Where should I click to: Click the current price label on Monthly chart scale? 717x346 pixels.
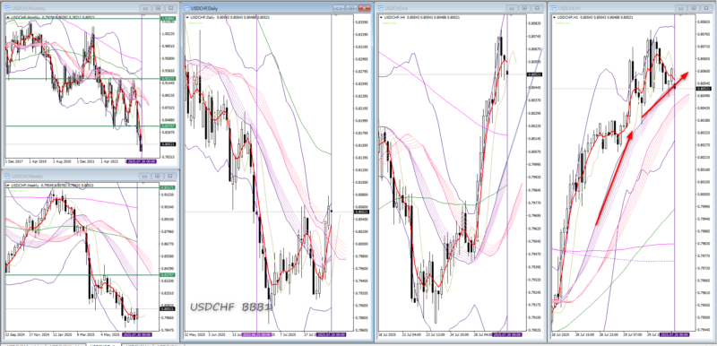click(168, 144)
